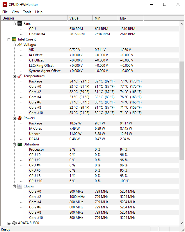
Task: Collapse the Temperatures tree section
Action: 14,76
